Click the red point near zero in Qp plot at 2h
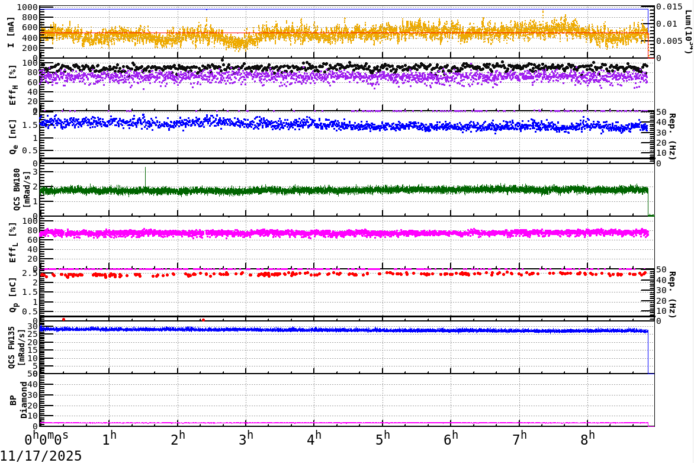This screenshot has width=694, height=463. click(203, 320)
